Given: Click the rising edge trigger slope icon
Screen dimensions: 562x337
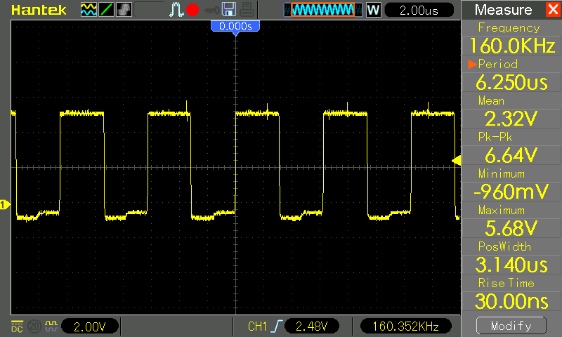Looking at the screenshot, I should (277, 326).
